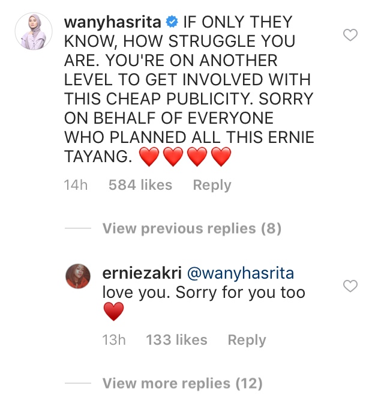Click the blue verified badge beside wanyhasrita
The image size is (384, 409).
tap(172, 23)
